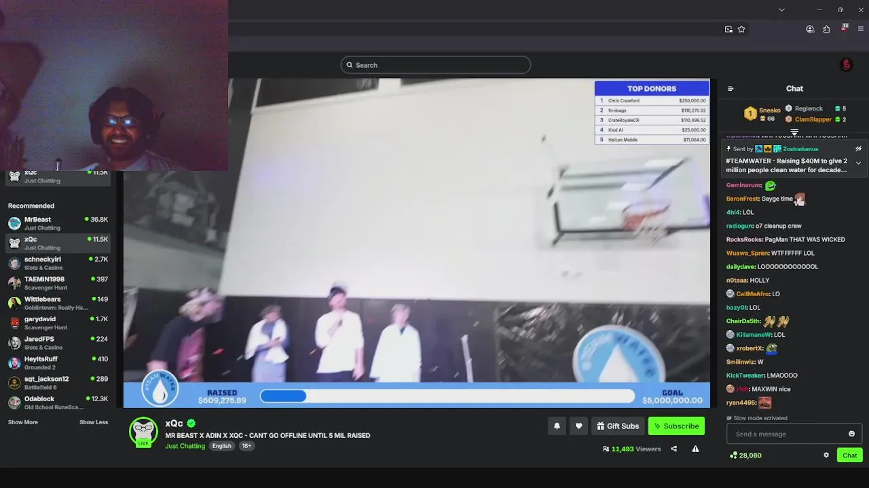
Task: Open Odablock recommended channel
Action: coord(58,403)
